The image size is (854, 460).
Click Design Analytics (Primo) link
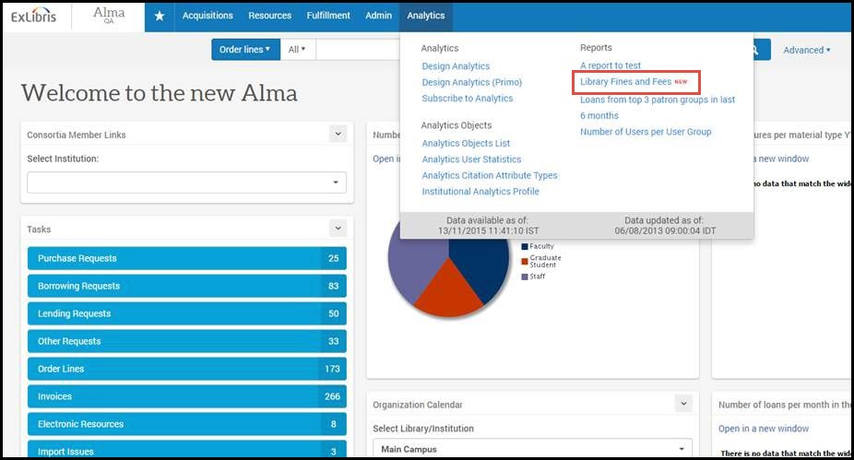click(471, 82)
